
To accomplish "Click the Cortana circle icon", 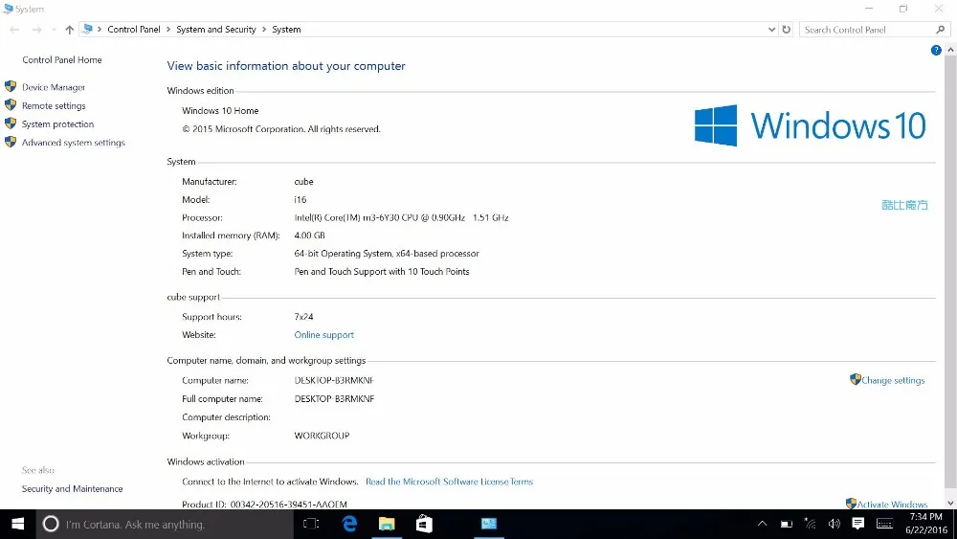I will point(51,524).
